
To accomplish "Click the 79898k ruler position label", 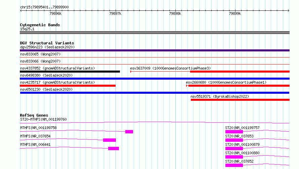I will click(x=175, y=13).
